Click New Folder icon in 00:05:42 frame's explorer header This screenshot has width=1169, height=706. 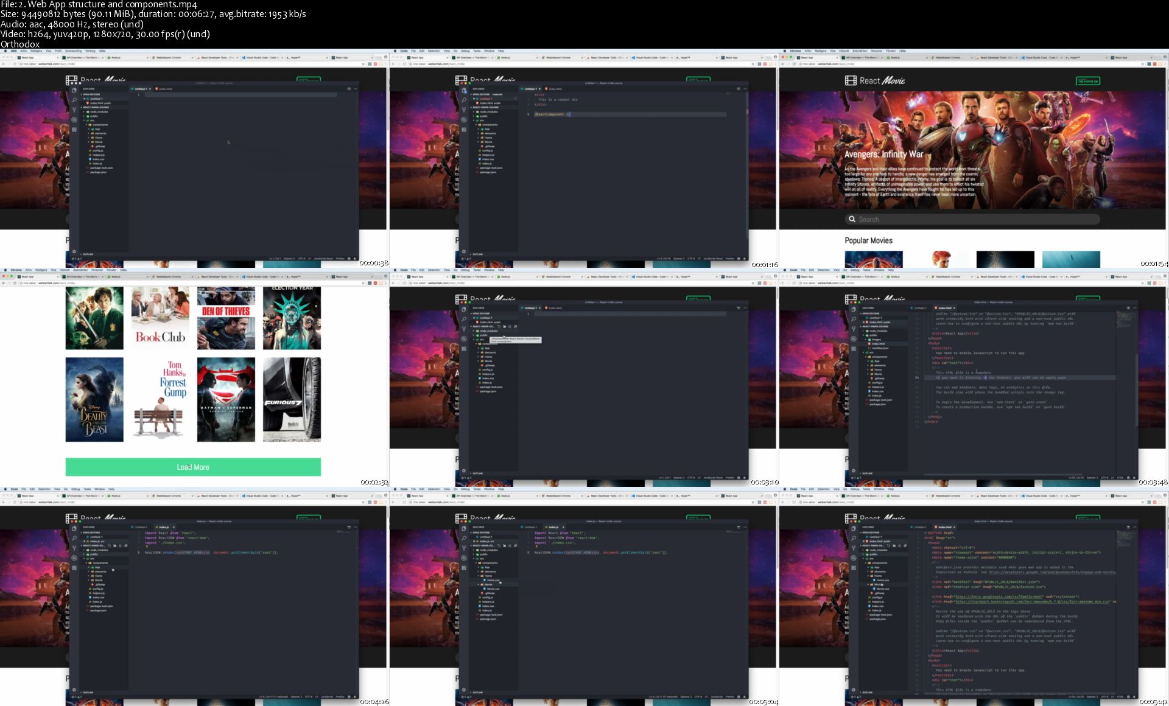tap(894, 546)
